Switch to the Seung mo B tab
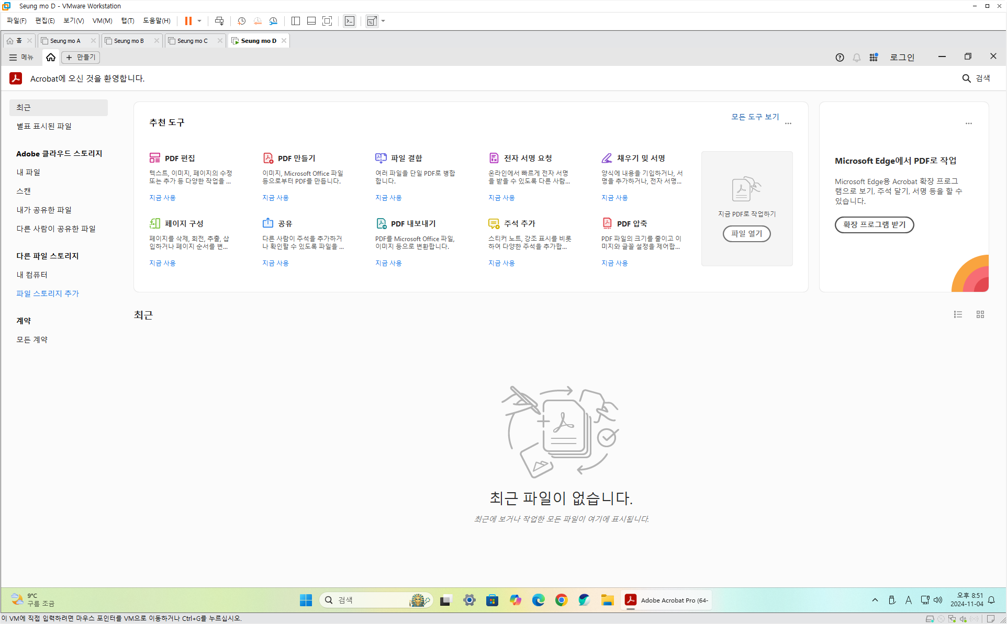The height and width of the screenshot is (624, 1007). pos(129,41)
